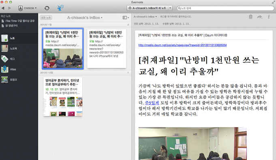276x160 pixels.
Task: Click the 모든 노트 button
Action: tap(46, 17)
